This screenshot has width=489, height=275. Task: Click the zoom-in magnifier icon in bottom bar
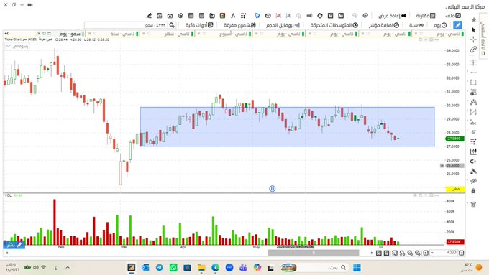(x=418, y=253)
